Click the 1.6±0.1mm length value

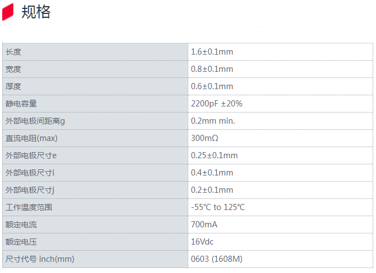212,52
